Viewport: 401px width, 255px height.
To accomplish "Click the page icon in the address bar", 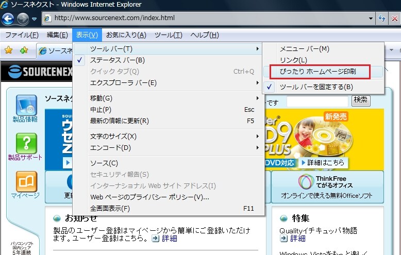I will [x=47, y=18].
